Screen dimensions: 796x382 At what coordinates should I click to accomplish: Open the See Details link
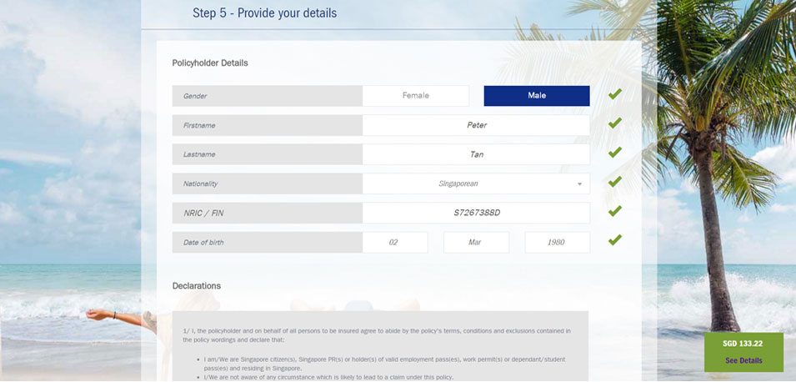743,360
